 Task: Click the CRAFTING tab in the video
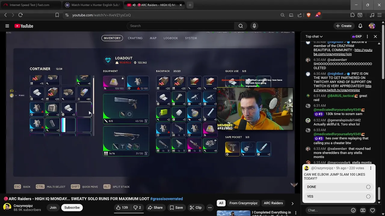tap(135, 38)
